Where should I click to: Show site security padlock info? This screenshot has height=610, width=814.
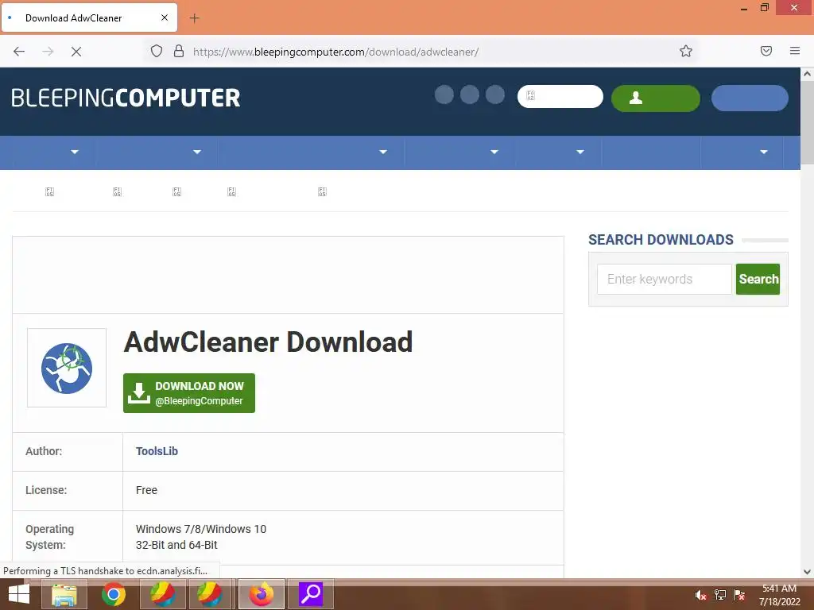[x=179, y=51]
